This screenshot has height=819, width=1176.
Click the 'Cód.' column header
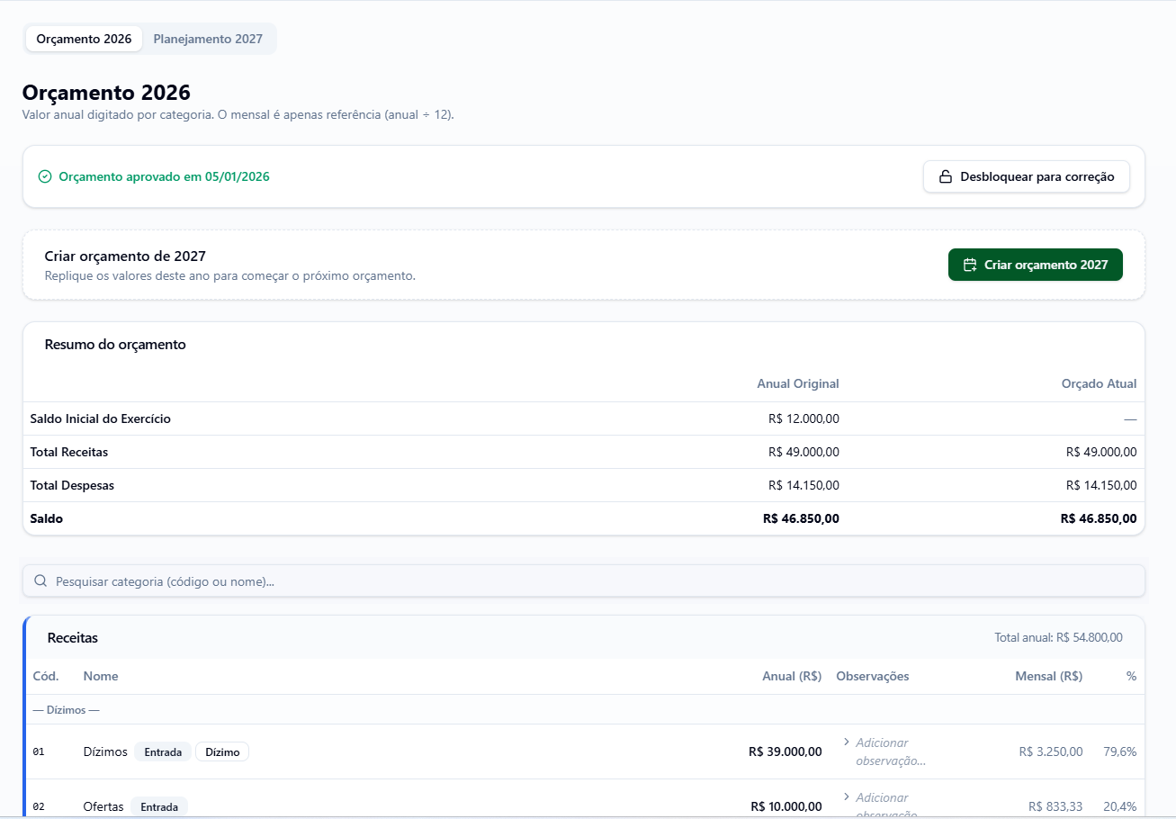pos(46,676)
